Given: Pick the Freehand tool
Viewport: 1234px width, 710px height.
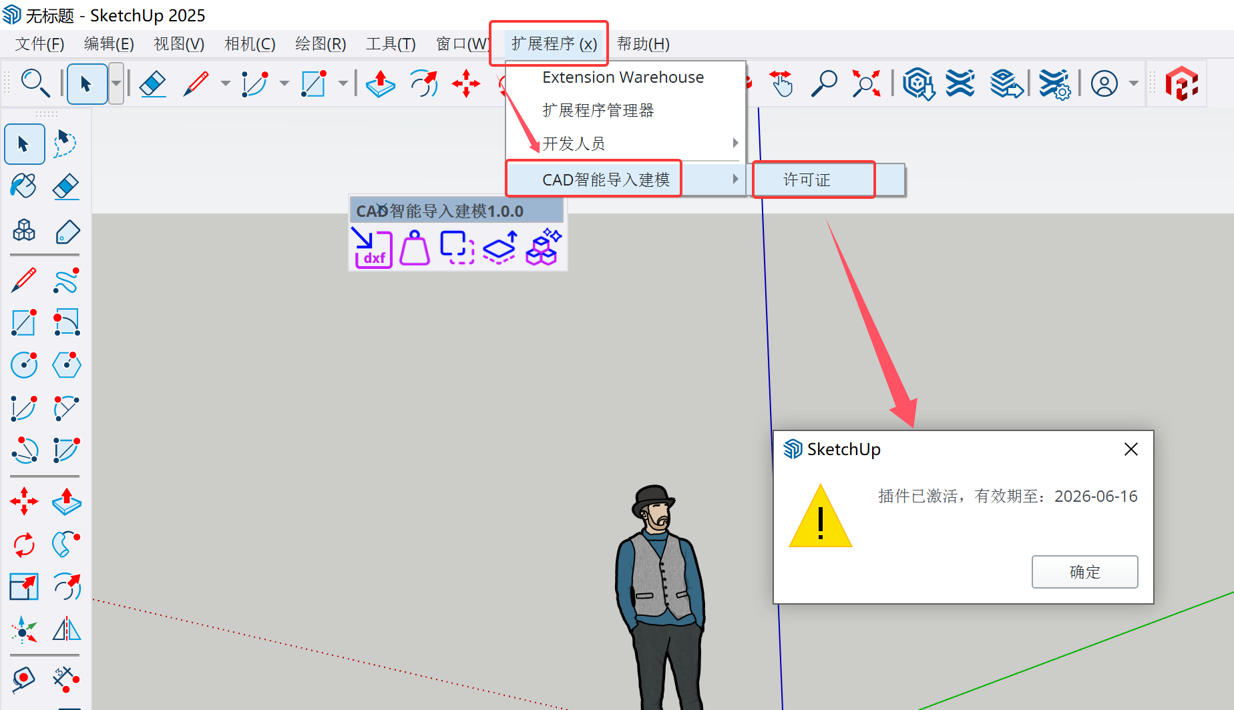Looking at the screenshot, I should 66,281.
